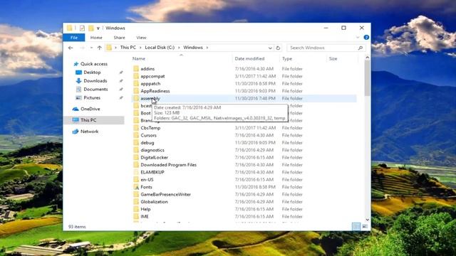Select Quick access in navigation pane
Viewport: 456px width, 256px height.
[x=94, y=64]
